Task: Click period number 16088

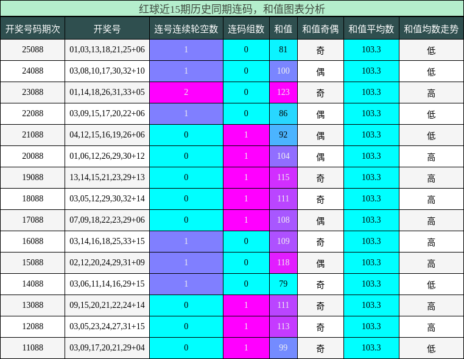Action: pyautogui.click(x=32, y=242)
